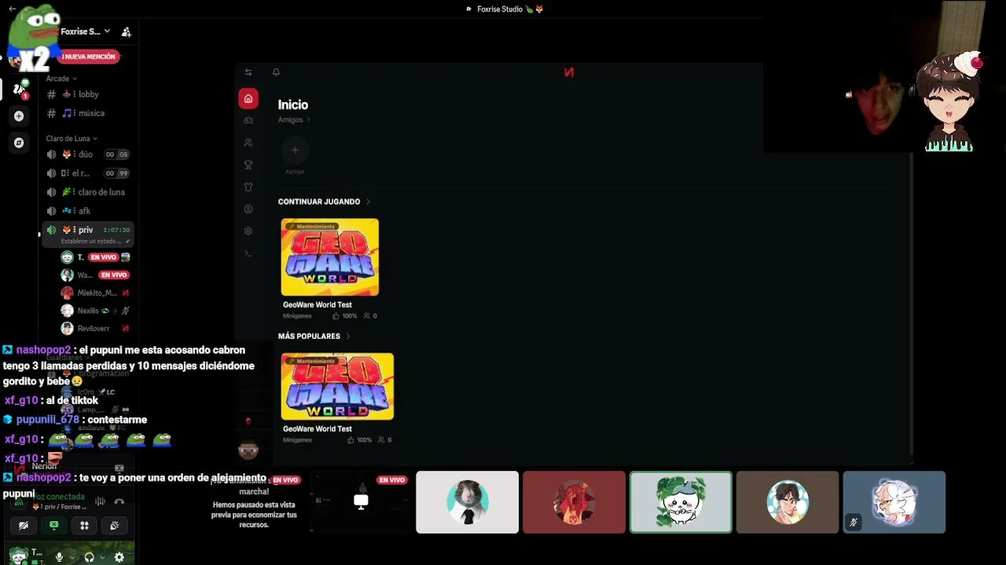
Task: Click the red N logo atop the launcher
Action: point(569,72)
